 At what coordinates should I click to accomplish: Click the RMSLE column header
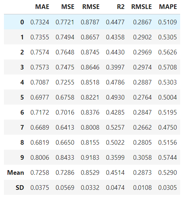click(x=142, y=7)
